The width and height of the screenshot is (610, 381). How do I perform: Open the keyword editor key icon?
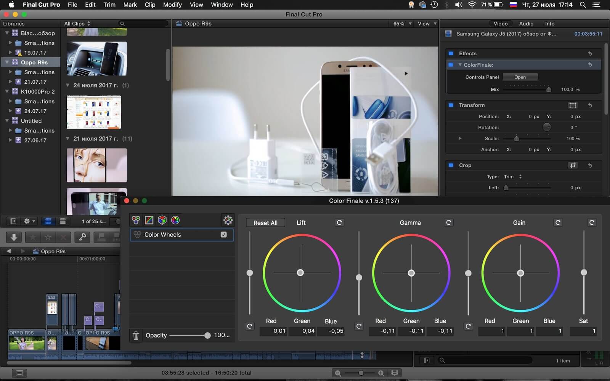point(82,237)
